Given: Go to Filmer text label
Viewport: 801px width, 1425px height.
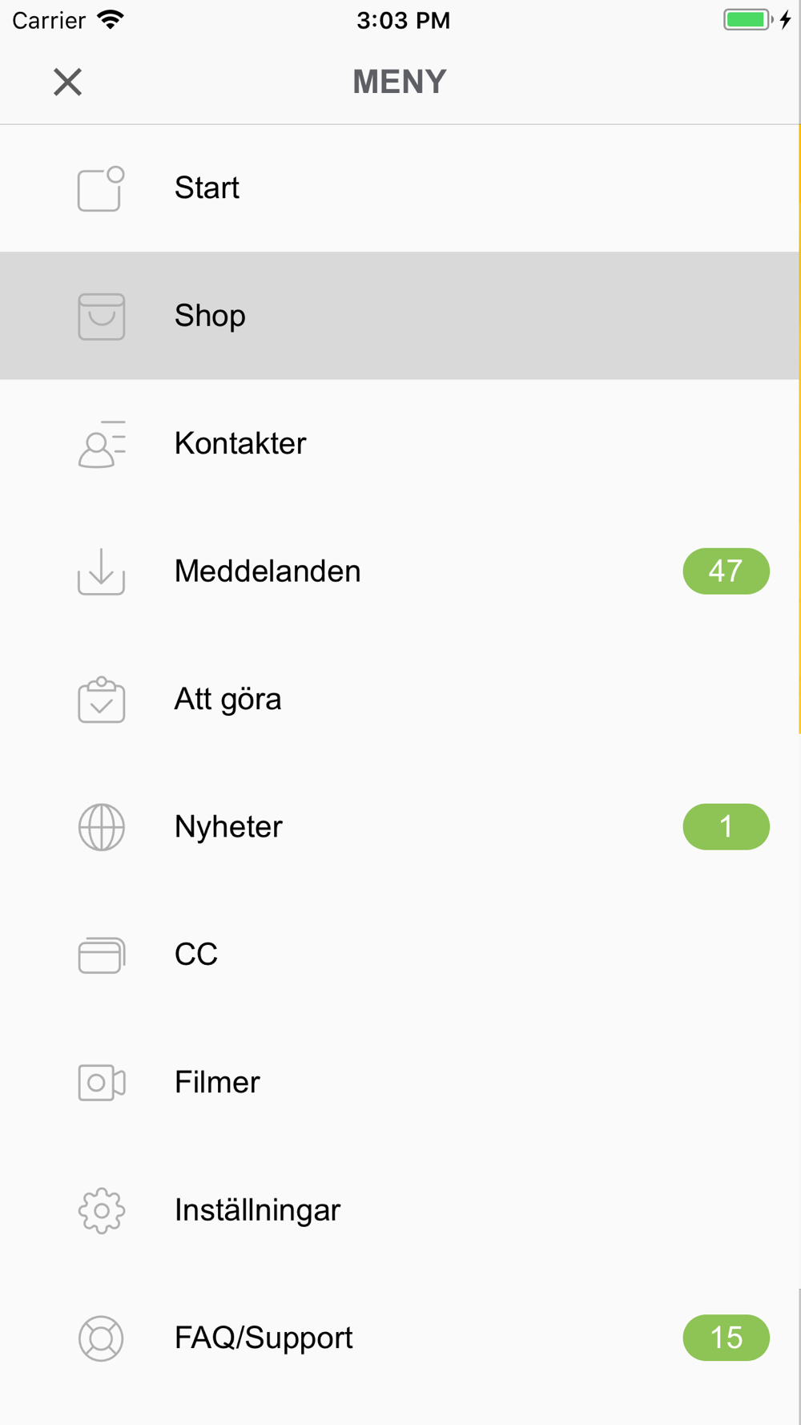Looking at the screenshot, I should pos(217,1083).
